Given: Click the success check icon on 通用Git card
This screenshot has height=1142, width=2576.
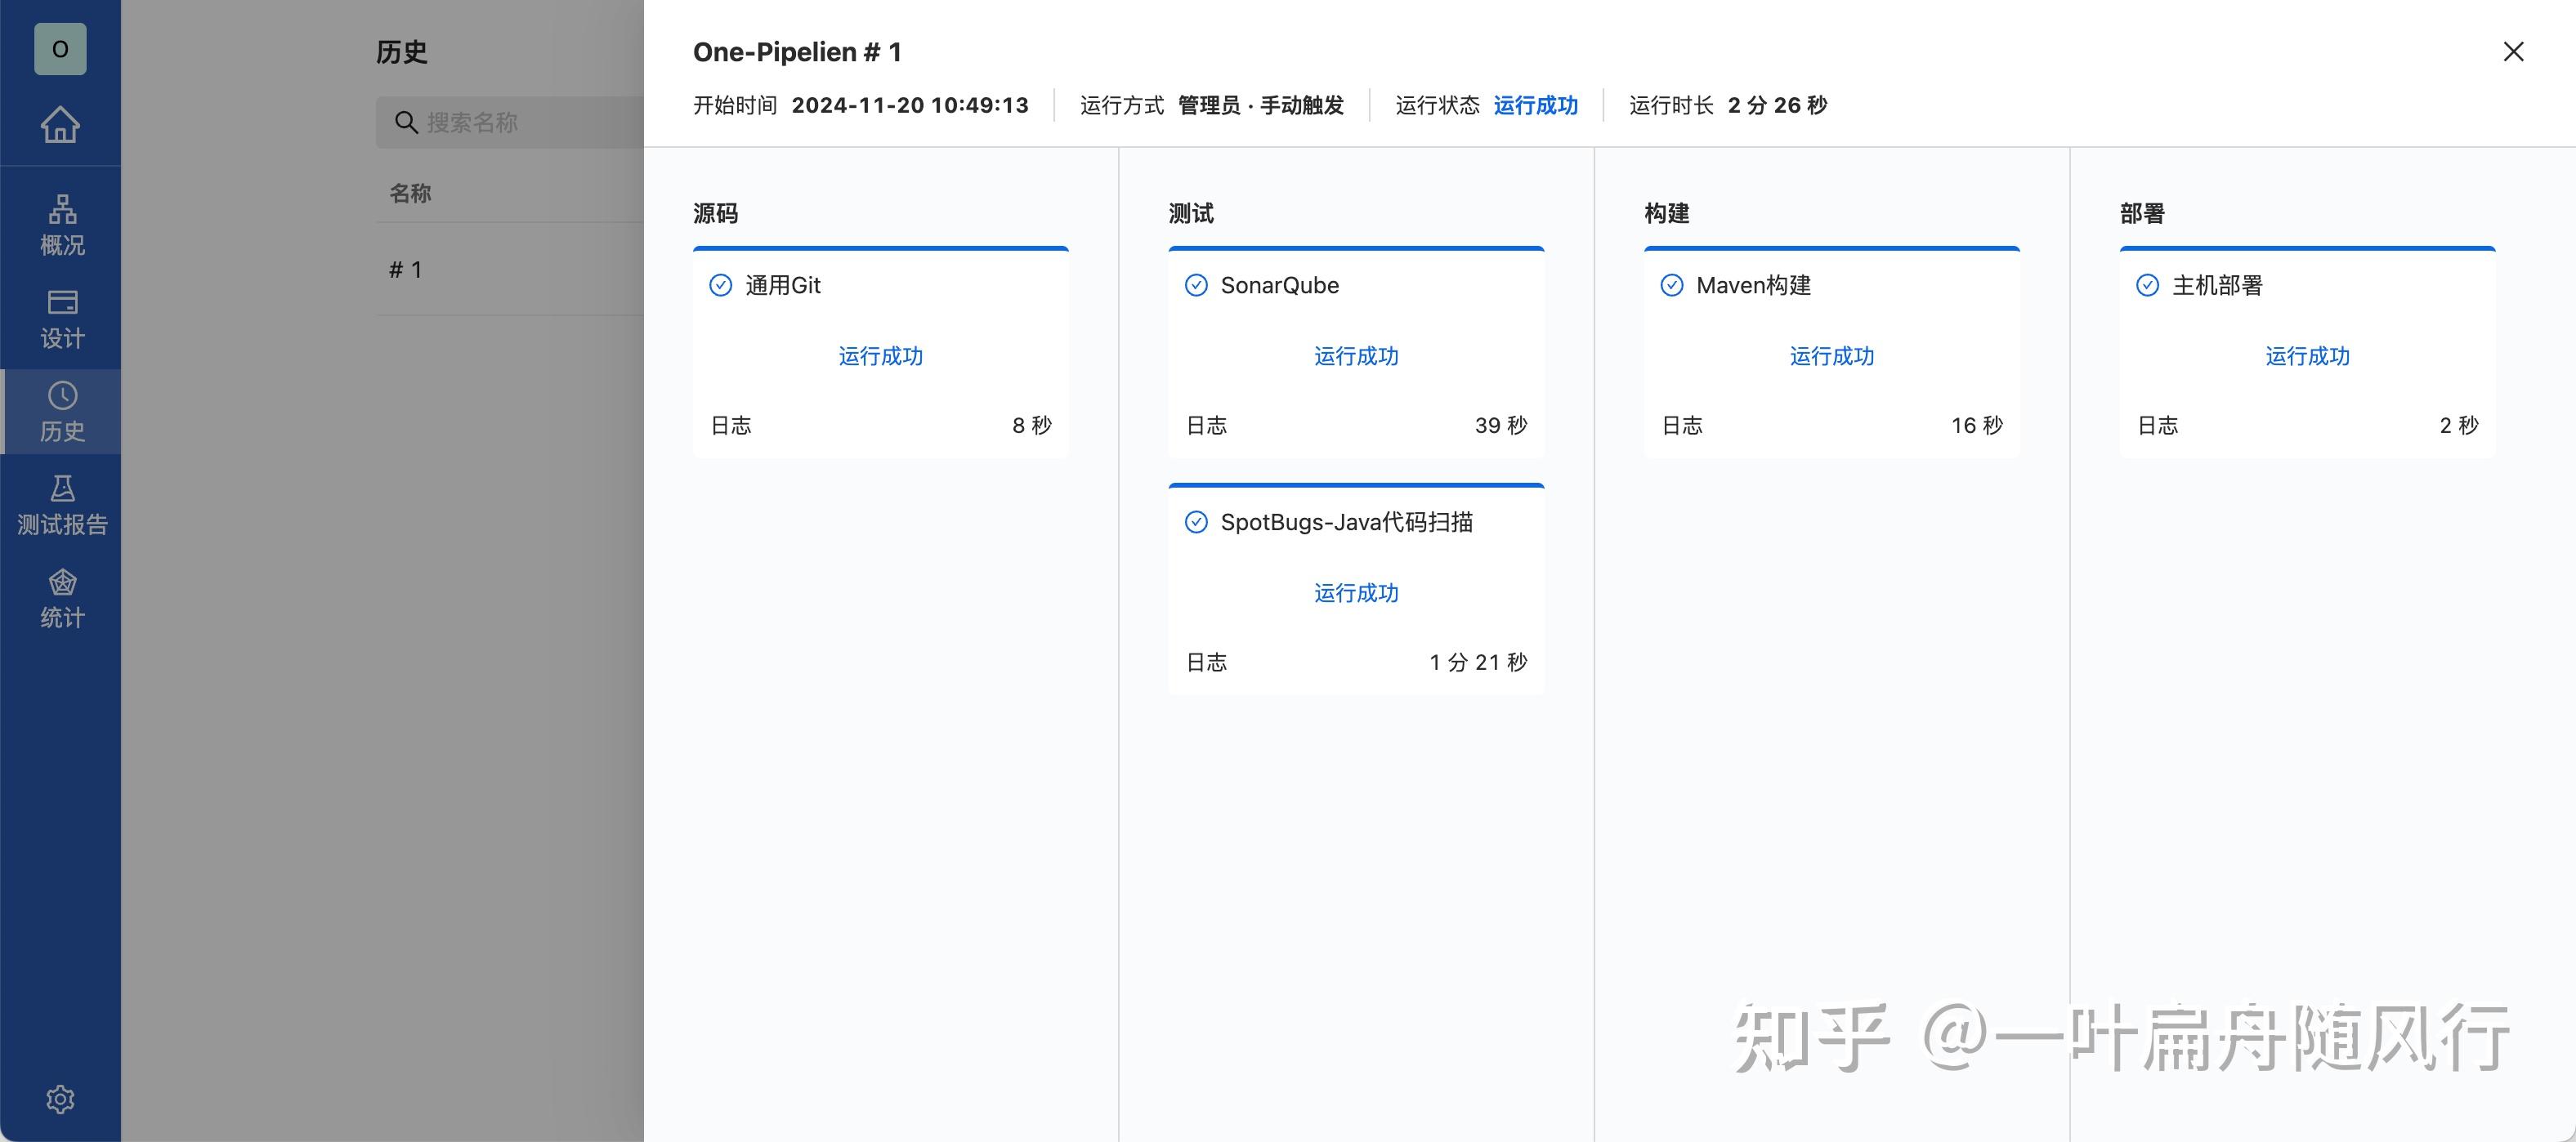Looking at the screenshot, I should [720, 285].
